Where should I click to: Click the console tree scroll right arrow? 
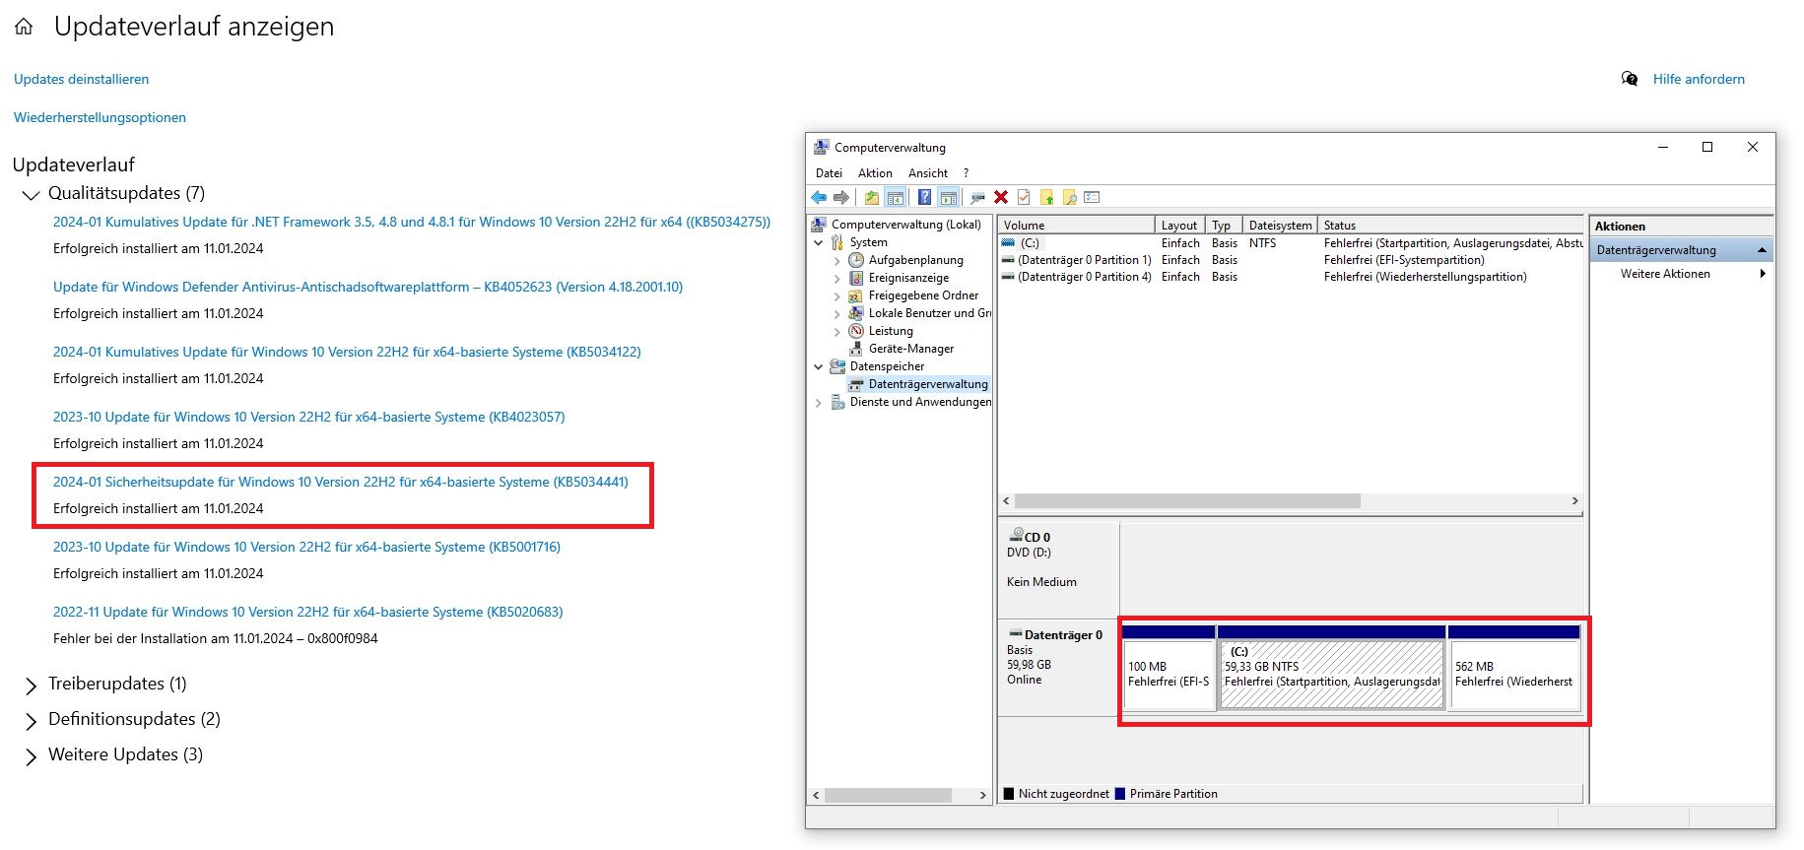[x=982, y=795]
